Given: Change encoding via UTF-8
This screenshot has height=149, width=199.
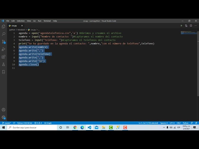Looking at the screenshot, I should pos(172,123).
